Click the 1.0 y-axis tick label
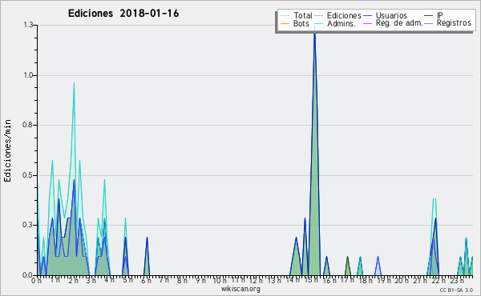 28,75
